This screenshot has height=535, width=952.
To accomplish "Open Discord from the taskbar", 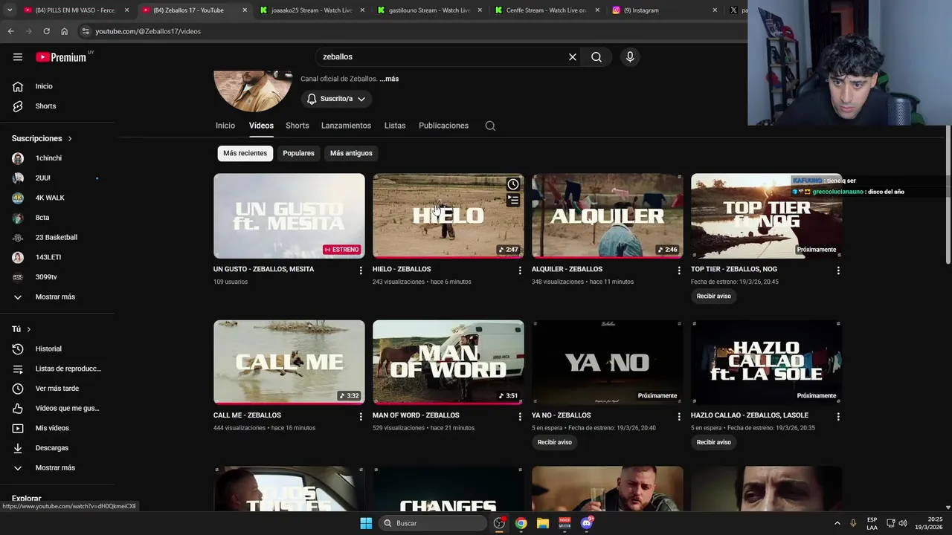I will tap(587, 523).
